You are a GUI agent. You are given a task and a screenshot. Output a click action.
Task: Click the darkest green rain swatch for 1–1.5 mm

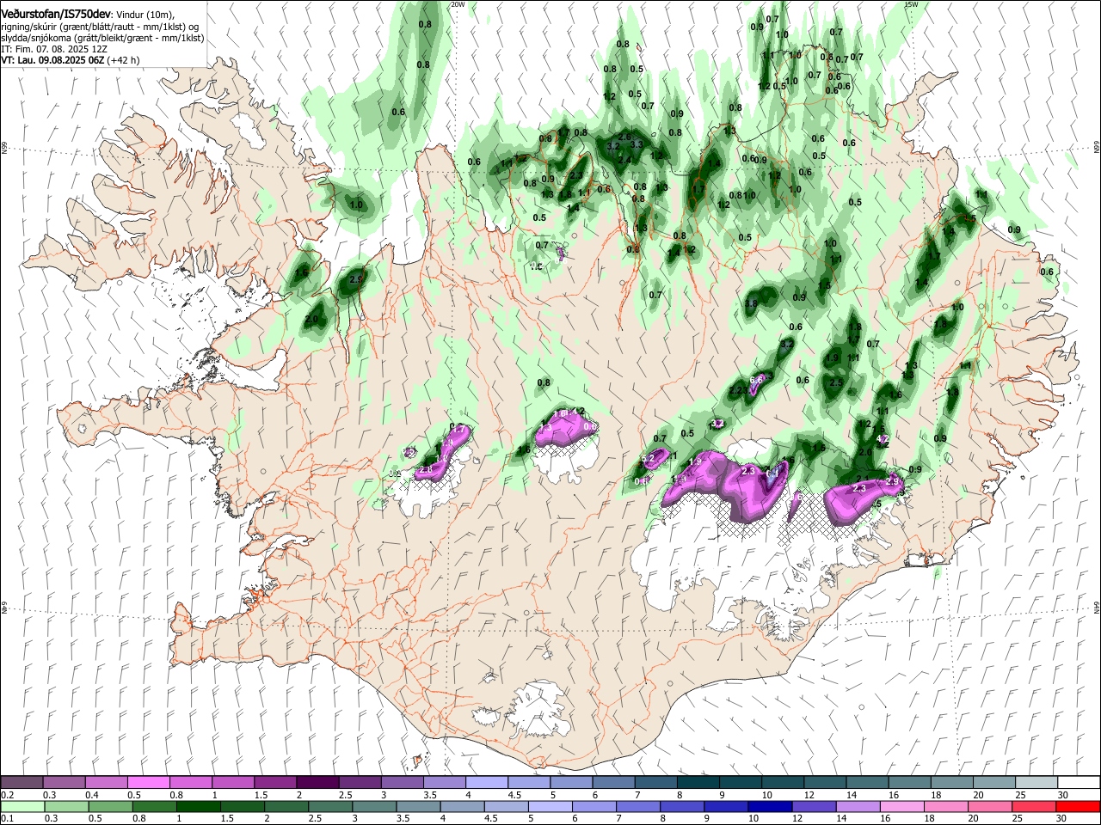[197, 807]
